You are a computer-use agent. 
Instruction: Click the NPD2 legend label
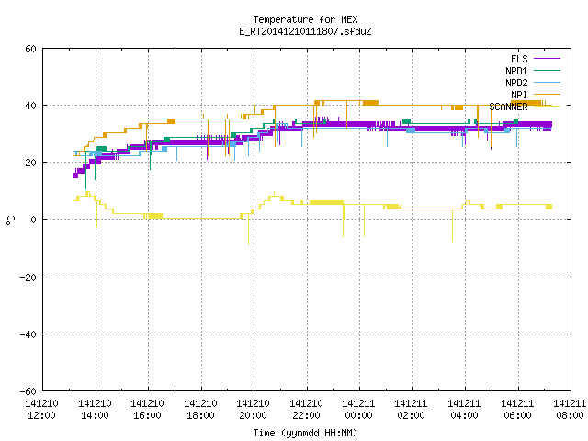point(516,83)
